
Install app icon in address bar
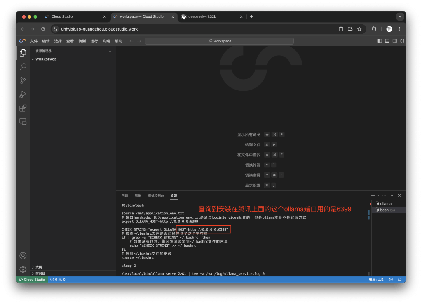350,29
